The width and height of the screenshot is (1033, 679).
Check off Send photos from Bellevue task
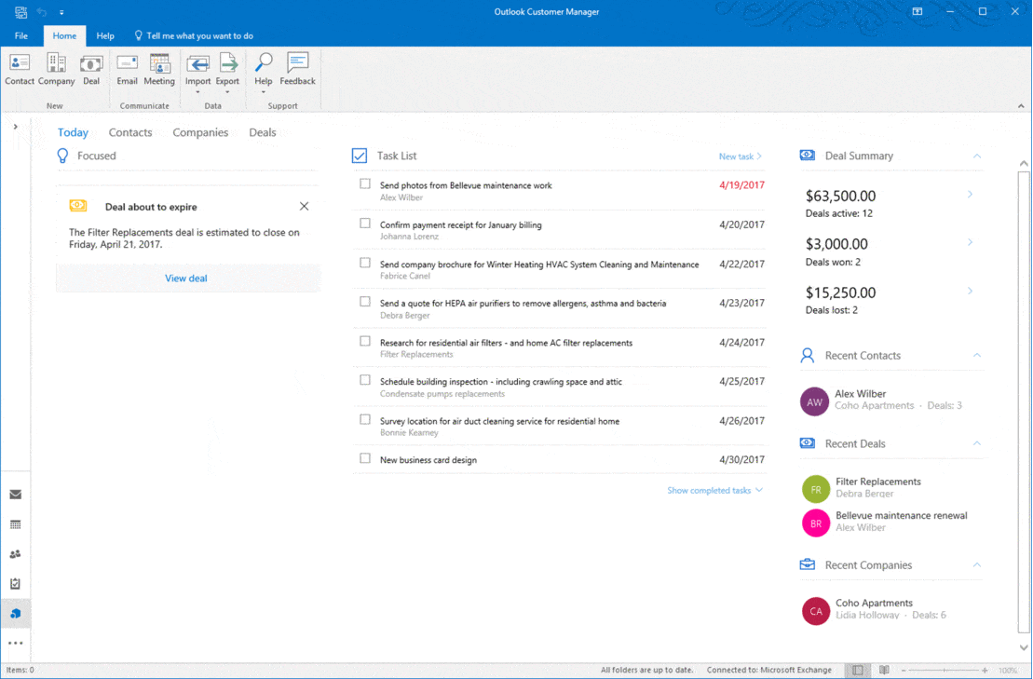pos(365,183)
